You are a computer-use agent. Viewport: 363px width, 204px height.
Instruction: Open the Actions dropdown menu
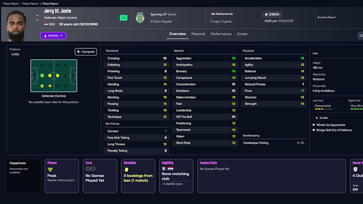[53, 36]
